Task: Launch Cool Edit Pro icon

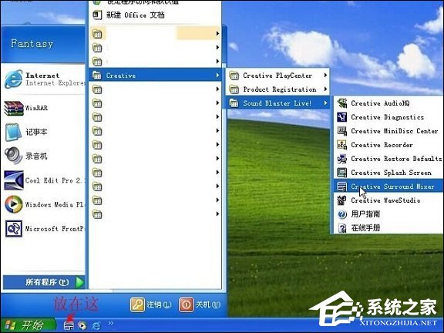Action: tap(14, 180)
